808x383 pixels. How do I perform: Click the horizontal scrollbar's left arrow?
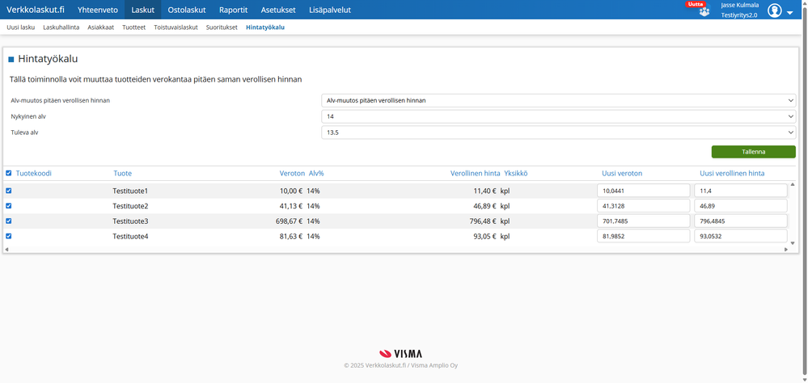6,249
